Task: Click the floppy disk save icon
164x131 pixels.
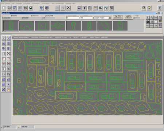Action: (x=31, y=8)
